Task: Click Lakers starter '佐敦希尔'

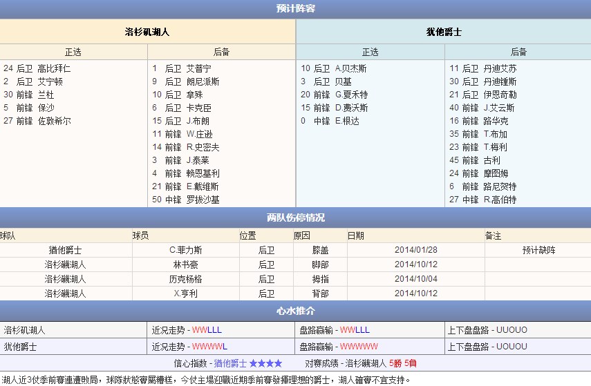Action: click(x=54, y=121)
